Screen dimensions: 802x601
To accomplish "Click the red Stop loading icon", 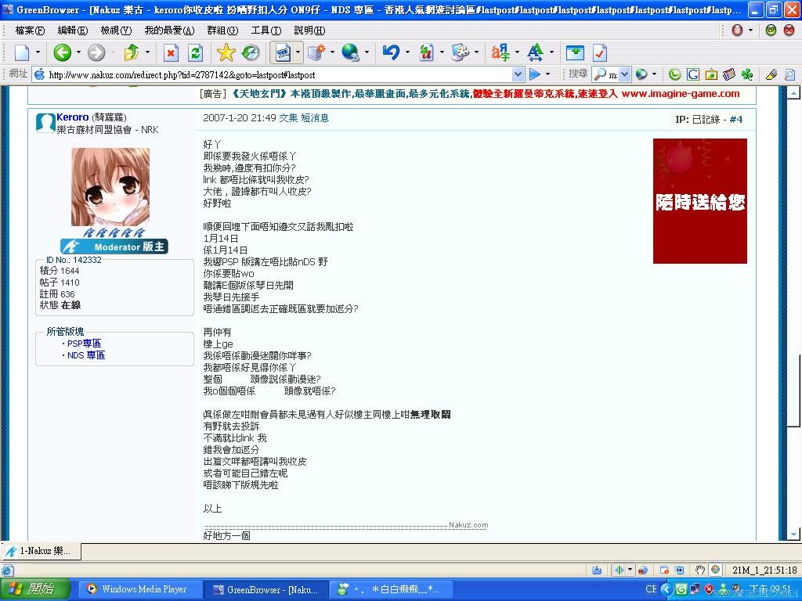I will click(171, 52).
